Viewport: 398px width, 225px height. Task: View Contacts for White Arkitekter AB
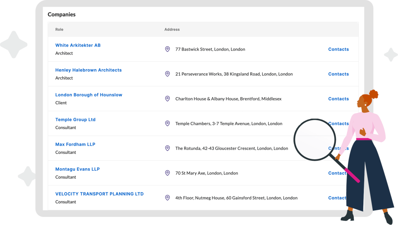coord(338,49)
